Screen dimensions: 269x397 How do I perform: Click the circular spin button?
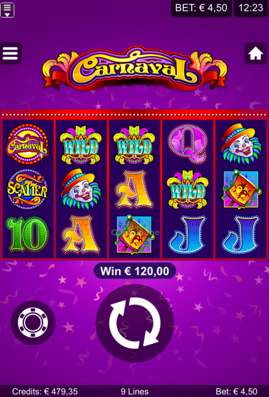click(x=134, y=323)
